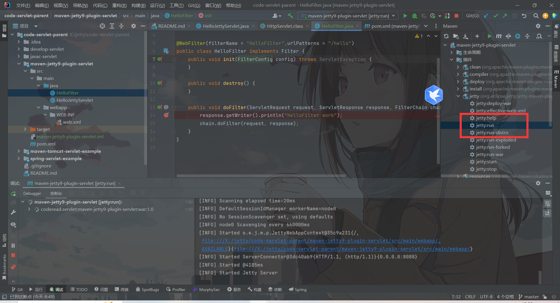Open the Git(G) menu
The height and width of the screenshot is (303, 560).
[x=194, y=5]
